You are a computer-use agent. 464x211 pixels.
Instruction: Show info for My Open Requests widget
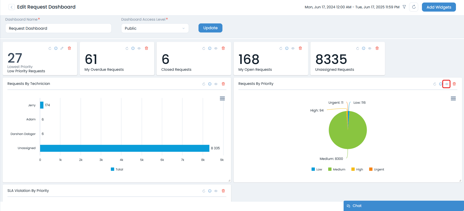[x=287, y=48]
